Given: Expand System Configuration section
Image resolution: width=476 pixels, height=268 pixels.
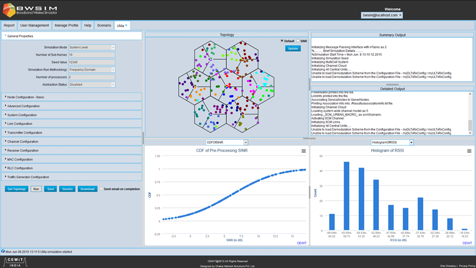Looking at the screenshot, I should [72, 115].
